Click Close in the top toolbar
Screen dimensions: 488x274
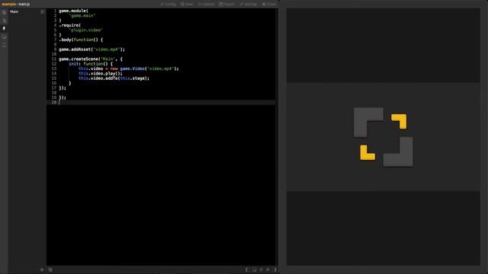[x=269, y=4]
